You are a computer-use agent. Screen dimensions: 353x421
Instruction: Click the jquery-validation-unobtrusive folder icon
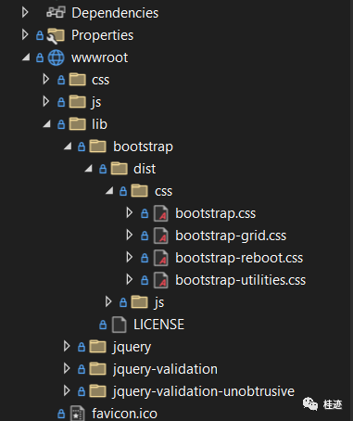click(97, 390)
